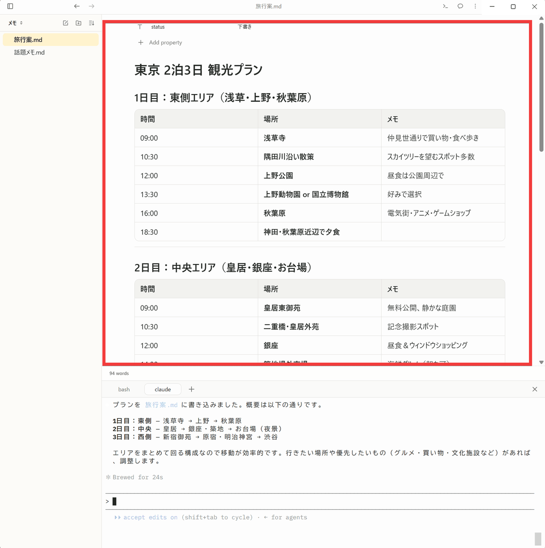Click the Add property button

click(x=160, y=42)
